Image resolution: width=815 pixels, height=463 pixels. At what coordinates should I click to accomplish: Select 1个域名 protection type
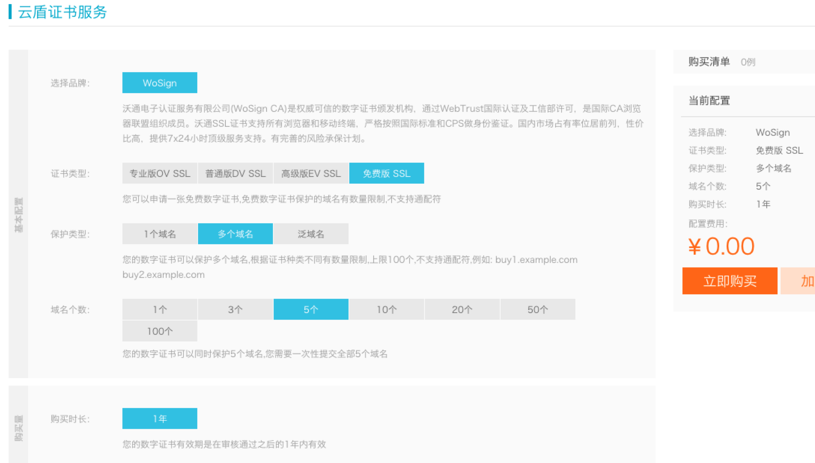tap(159, 234)
